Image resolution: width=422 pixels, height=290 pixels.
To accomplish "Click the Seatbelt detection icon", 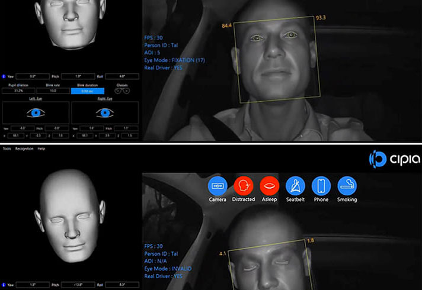I will 295,186.
